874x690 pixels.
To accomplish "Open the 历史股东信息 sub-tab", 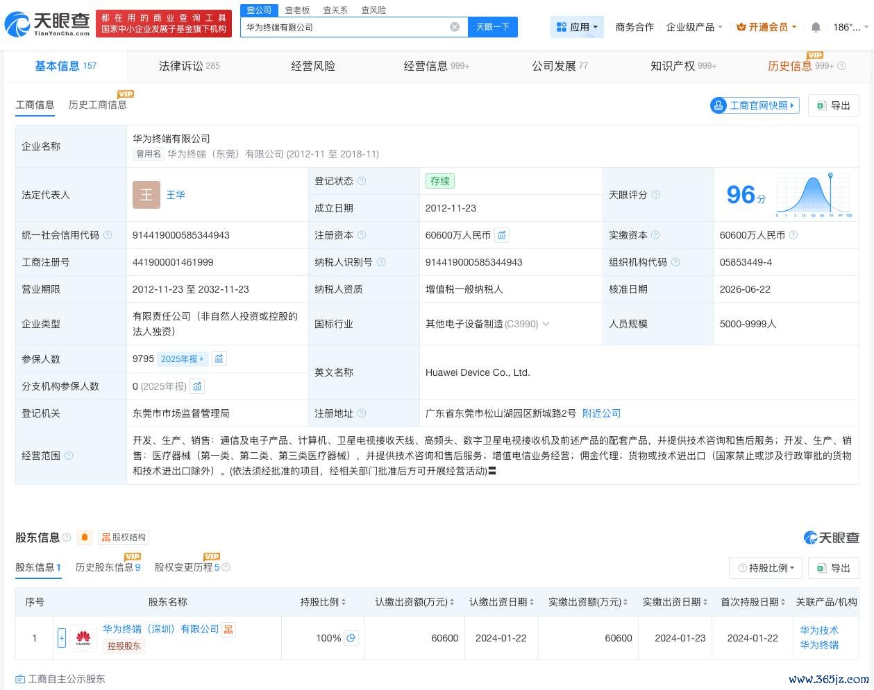I will tap(108, 567).
